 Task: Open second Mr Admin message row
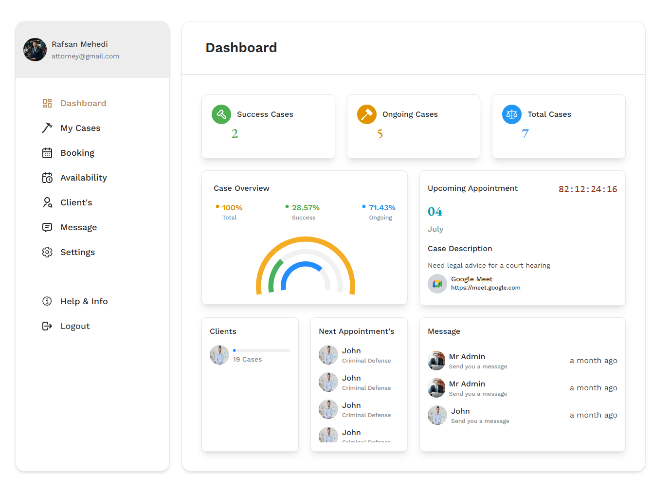(x=523, y=388)
